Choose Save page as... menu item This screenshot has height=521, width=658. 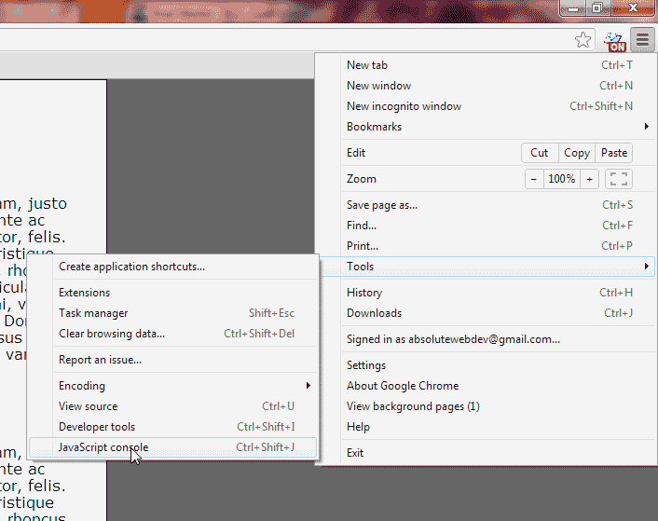(498, 205)
